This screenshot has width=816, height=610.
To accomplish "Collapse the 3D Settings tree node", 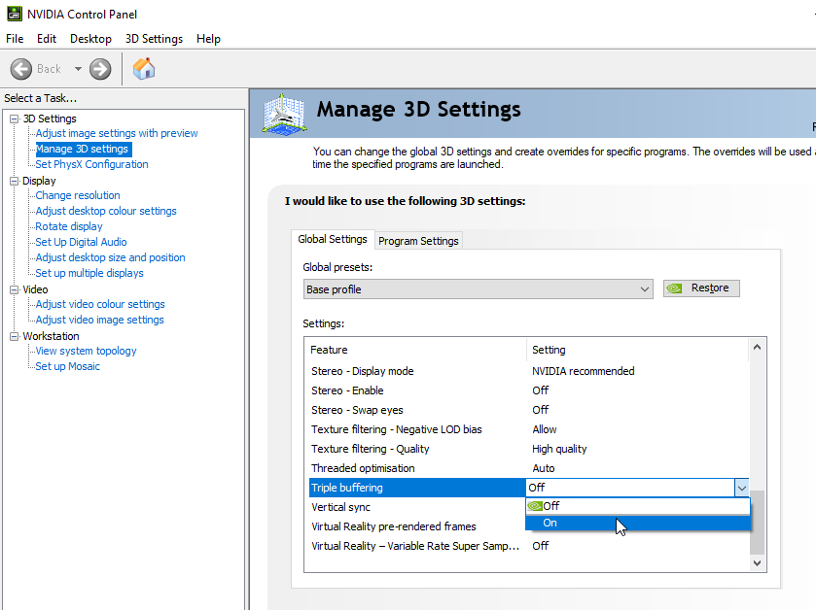I will [x=14, y=119].
